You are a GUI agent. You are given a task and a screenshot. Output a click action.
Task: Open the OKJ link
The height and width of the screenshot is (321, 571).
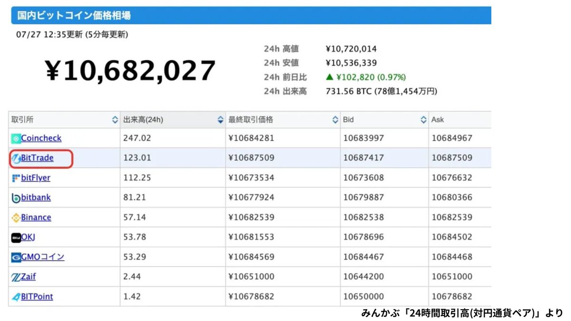[x=28, y=237]
